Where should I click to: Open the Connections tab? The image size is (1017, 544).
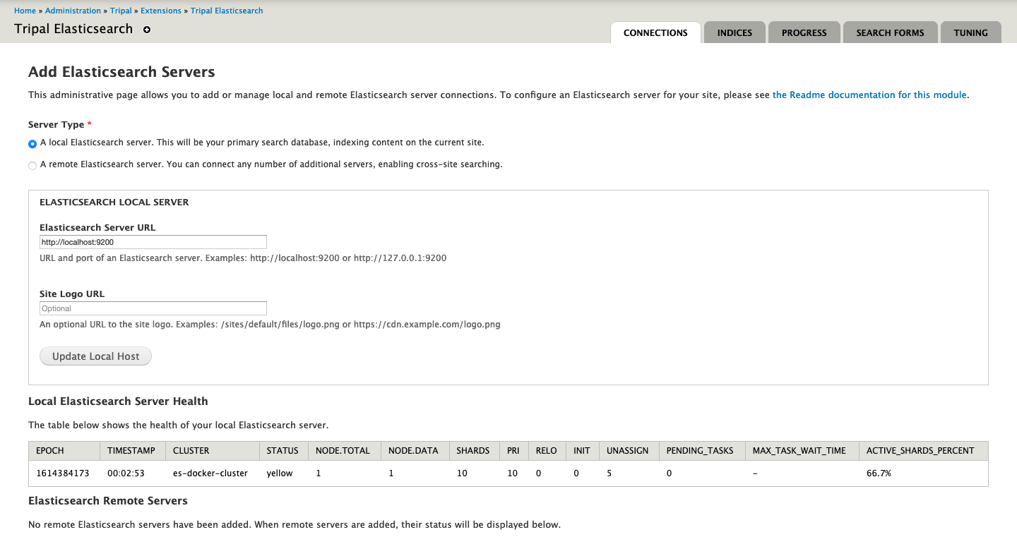click(x=655, y=32)
